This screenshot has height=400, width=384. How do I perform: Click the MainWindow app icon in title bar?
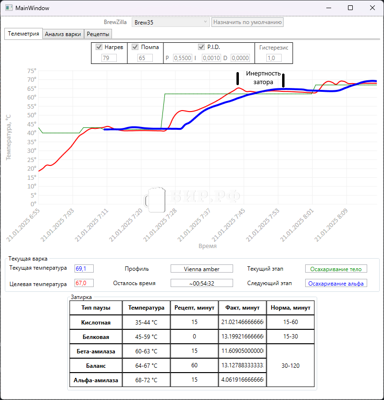click(x=8, y=8)
